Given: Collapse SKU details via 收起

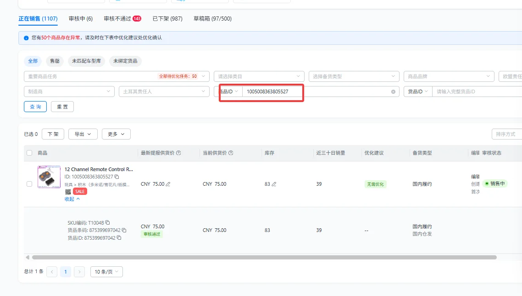Looking at the screenshot, I should (72, 199).
